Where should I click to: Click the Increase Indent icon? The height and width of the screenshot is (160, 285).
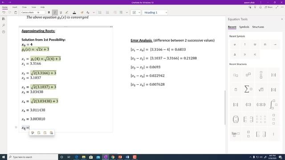point(121,12)
